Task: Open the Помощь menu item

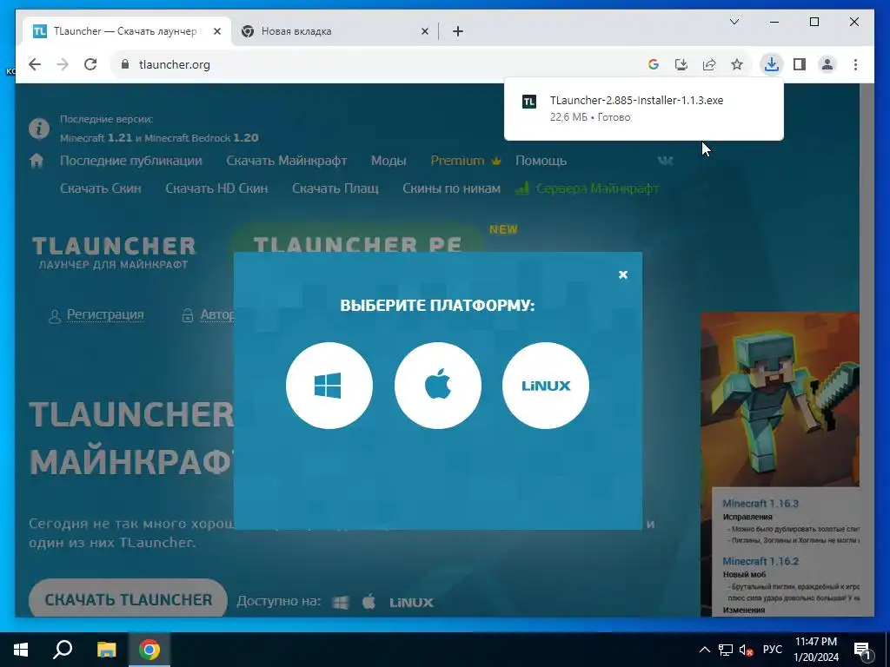Action: click(541, 161)
